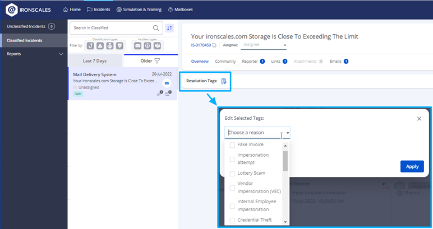This screenshot has width=433, height=229.
Task: Toggle the sort order button beside the search box
Action: point(169,28)
